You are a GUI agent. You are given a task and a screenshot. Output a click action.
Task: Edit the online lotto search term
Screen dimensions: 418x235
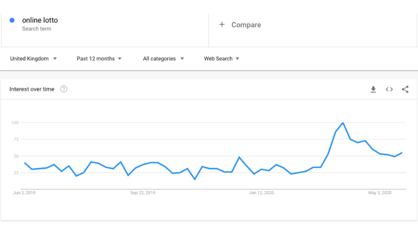[40, 20]
